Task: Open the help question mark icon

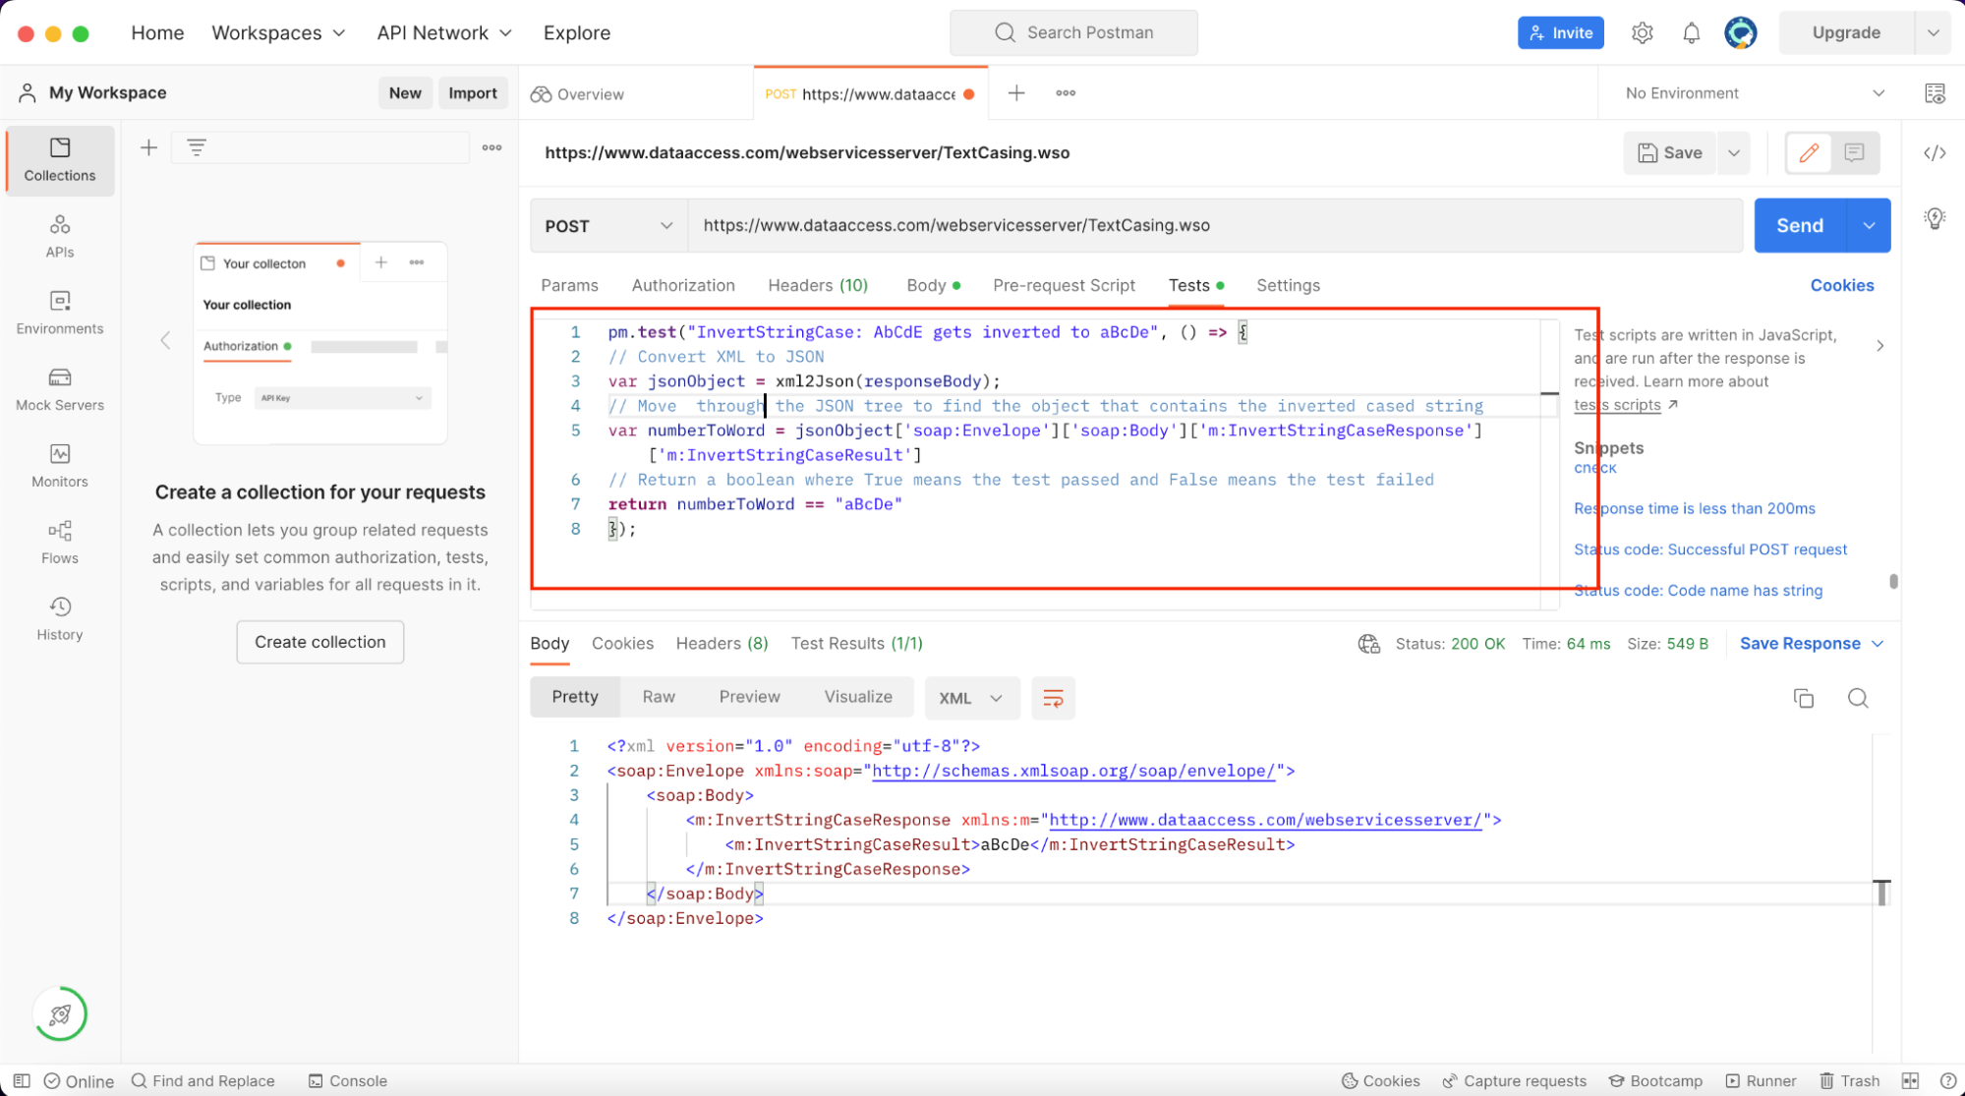Action: 1947,1080
